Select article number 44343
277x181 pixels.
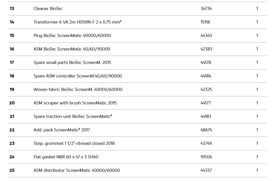pos(206,36)
